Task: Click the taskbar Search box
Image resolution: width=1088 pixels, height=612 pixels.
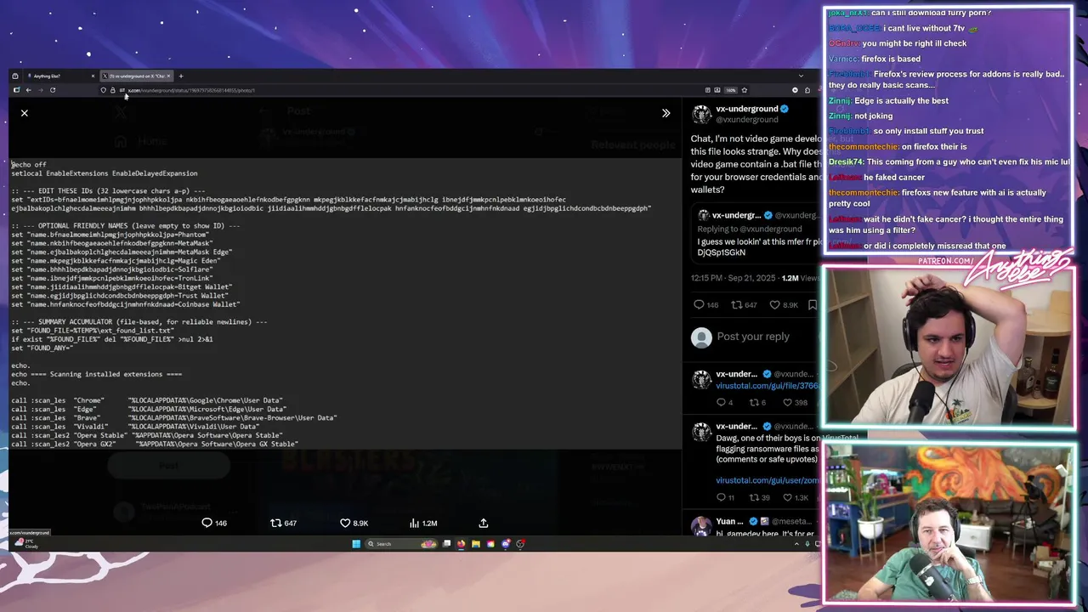Action: tap(401, 544)
